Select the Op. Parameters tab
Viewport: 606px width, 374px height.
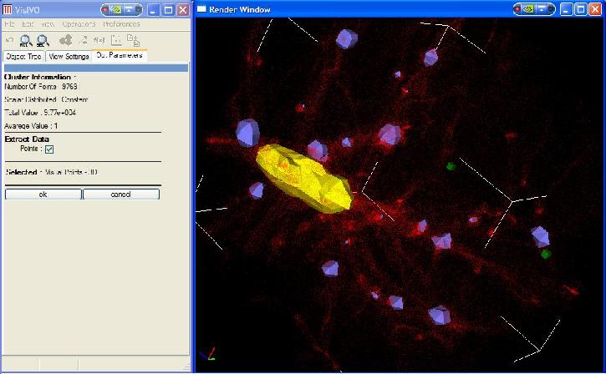tap(120, 55)
